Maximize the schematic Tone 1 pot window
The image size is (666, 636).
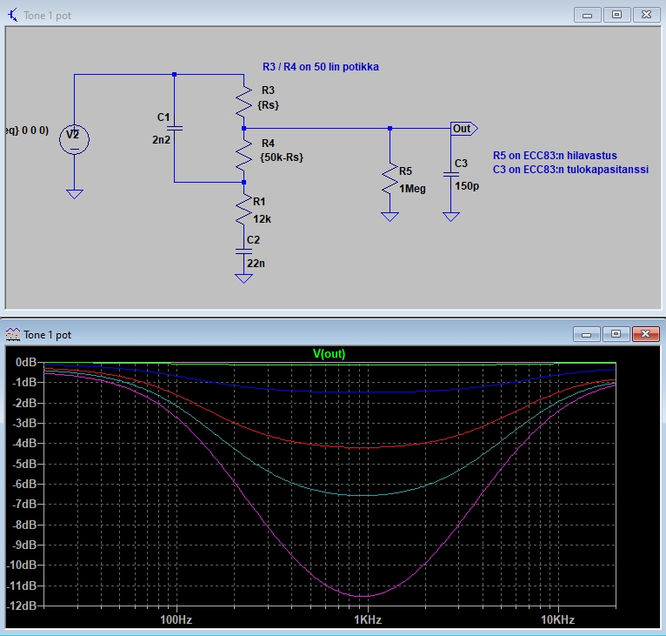(x=617, y=15)
